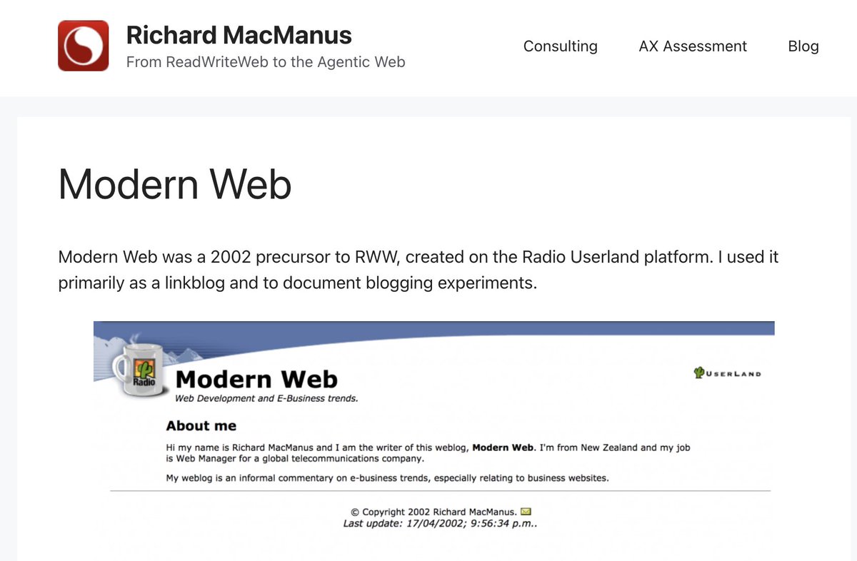Open the Blog menu item
This screenshot has width=857, height=561.
pos(803,46)
